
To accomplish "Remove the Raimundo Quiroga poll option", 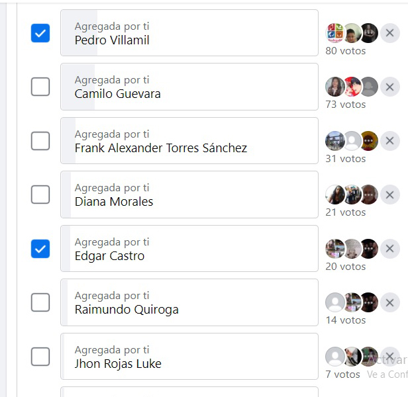I will pyautogui.click(x=389, y=302).
